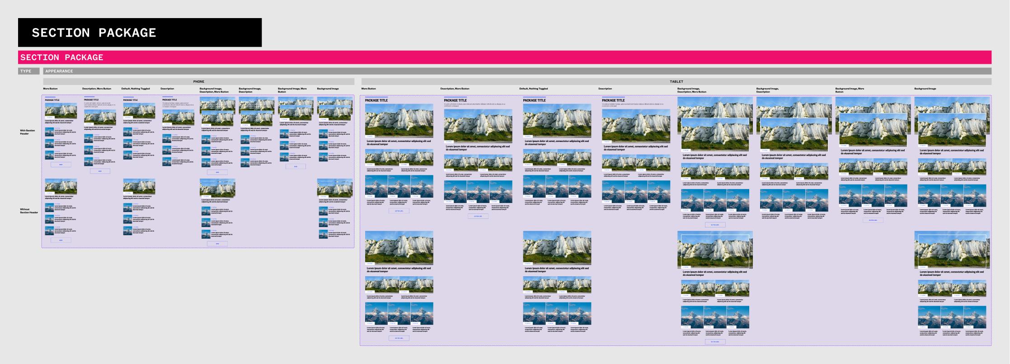Screen dimensions: 1010x364
Task: Select the TABLET group header
Action: click(676, 82)
